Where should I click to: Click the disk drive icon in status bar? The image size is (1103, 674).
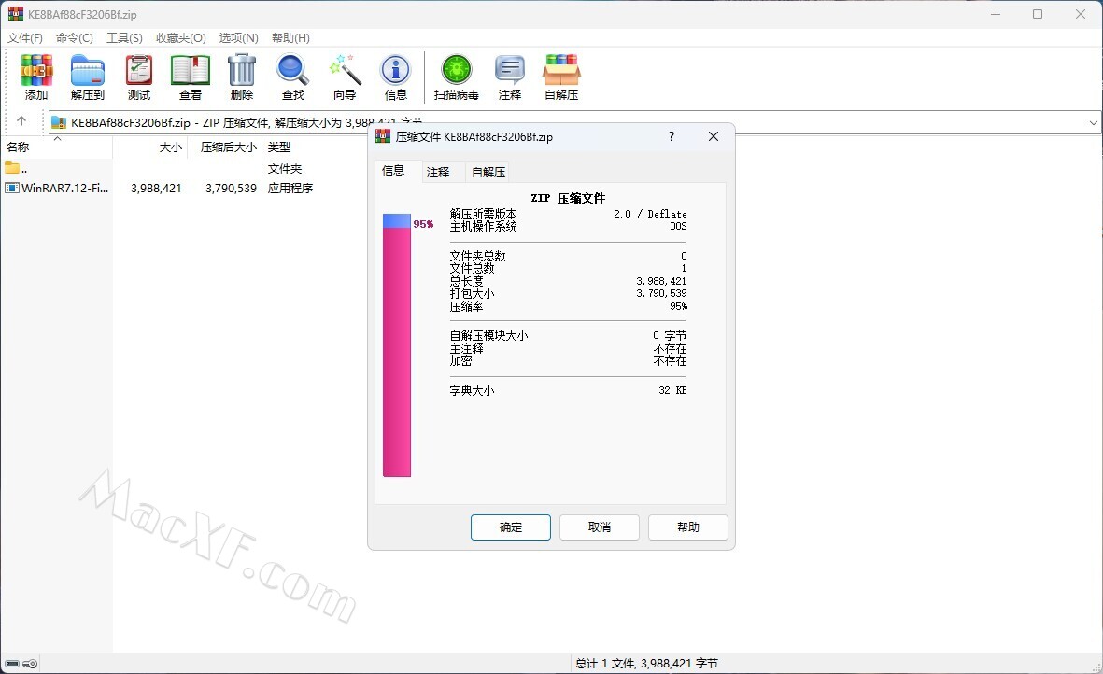tap(12, 664)
